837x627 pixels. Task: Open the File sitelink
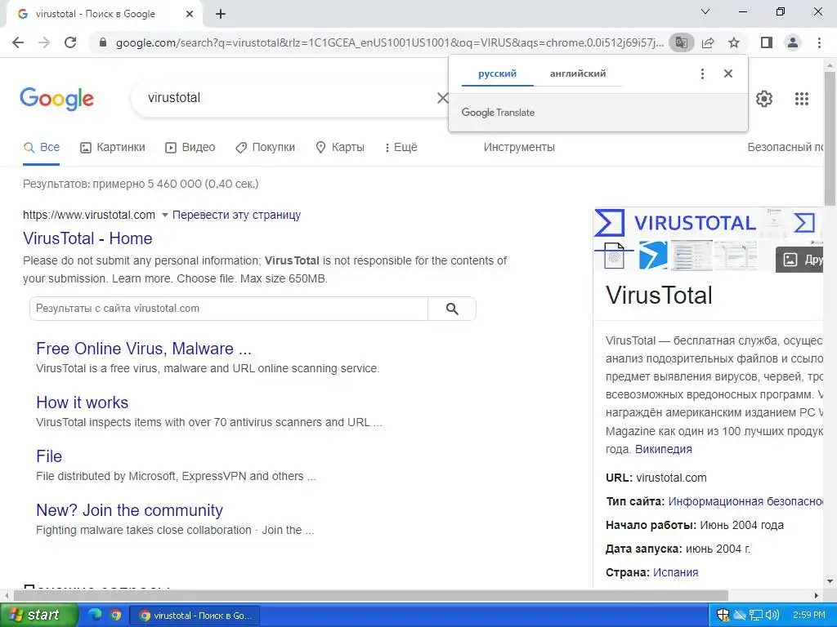[49, 456]
